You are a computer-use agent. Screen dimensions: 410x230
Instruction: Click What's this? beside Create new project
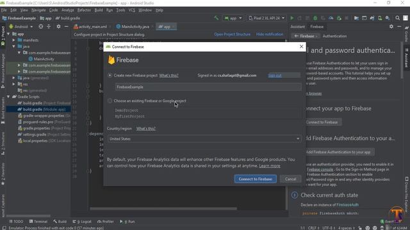coord(168,75)
